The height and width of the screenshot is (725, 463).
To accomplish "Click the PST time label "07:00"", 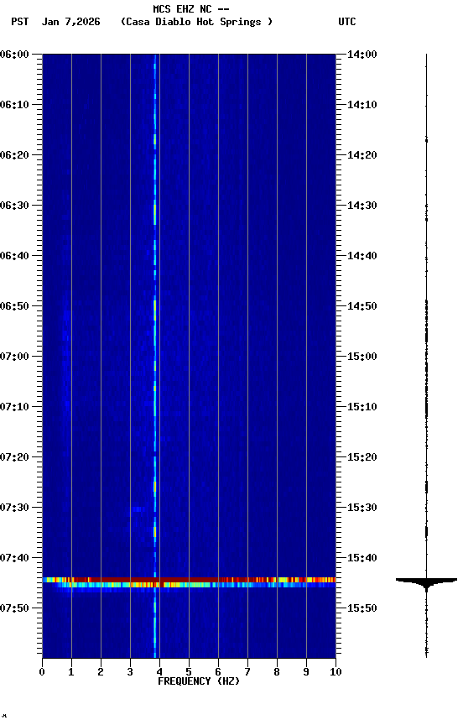I will pos(14,357).
